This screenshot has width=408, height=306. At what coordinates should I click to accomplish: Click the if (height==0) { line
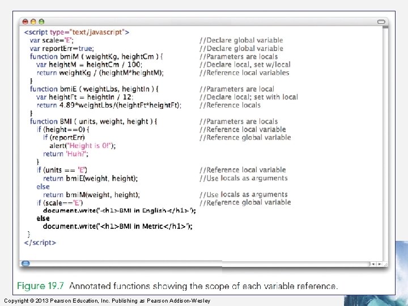63,130
